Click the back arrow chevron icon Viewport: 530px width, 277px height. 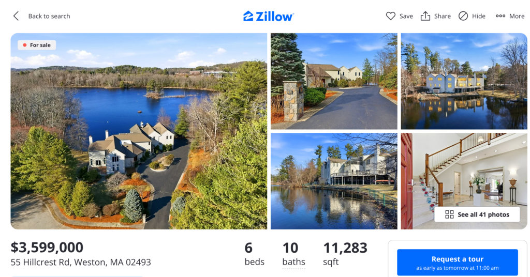pyautogui.click(x=16, y=16)
